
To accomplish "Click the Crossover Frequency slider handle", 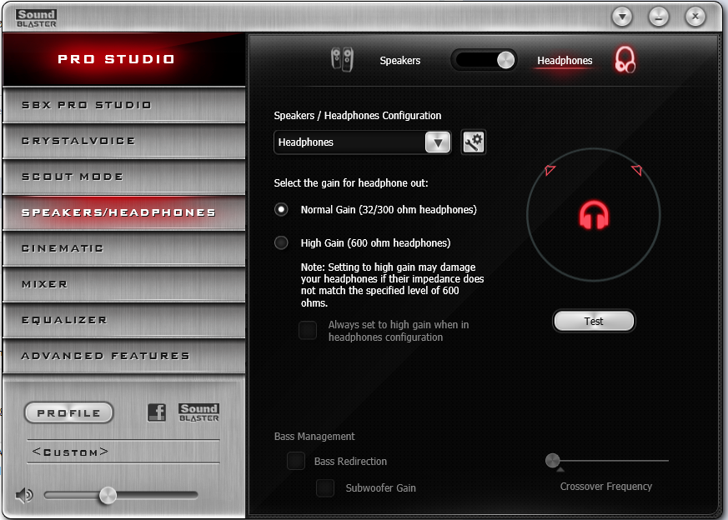I will (x=553, y=461).
